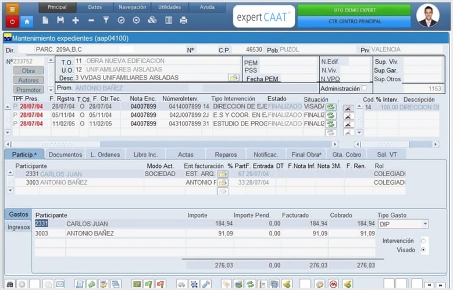The height and width of the screenshot is (290, 453).
Task: Click up arrow of interventions list
Action: click(8, 107)
